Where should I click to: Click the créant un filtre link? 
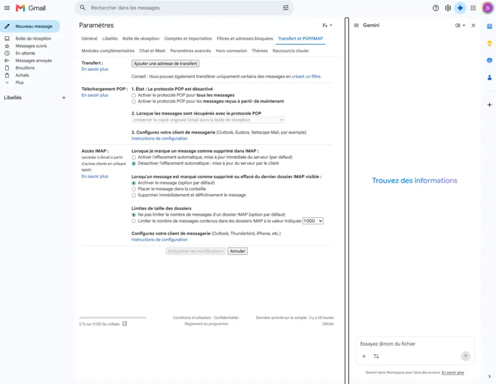(x=306, y=76)
